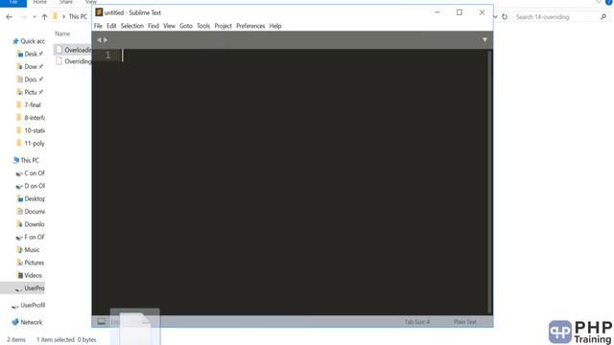This screenshot has height=345, width=614.
Task: Open the 11-poly folder in sidebar
Action: point(31,144)
